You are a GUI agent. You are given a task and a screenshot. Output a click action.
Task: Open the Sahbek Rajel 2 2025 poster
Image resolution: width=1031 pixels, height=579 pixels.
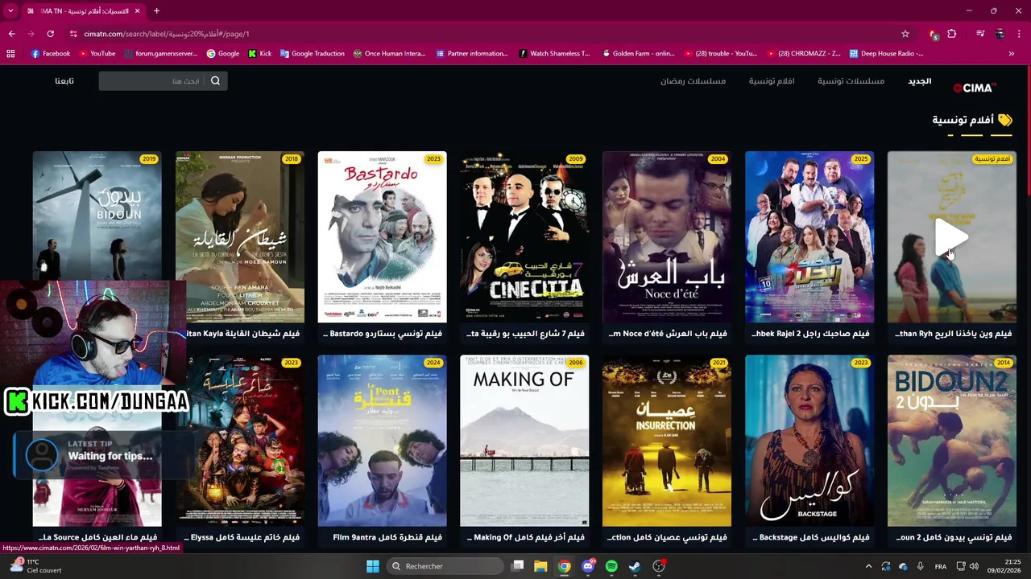coord(809,237)
